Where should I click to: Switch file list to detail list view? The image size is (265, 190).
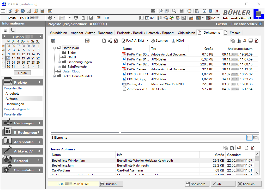(x=249, y=138)
